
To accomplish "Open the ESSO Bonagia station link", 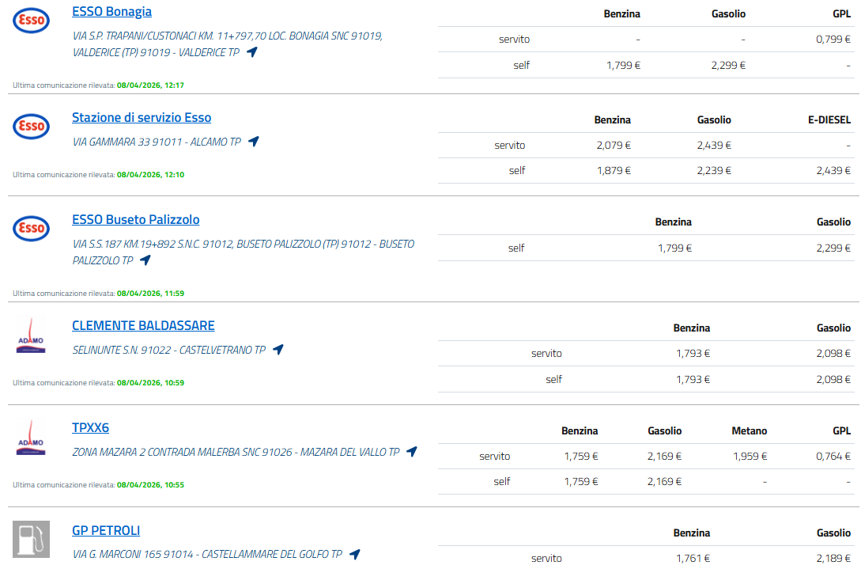I will click(111, 12).
